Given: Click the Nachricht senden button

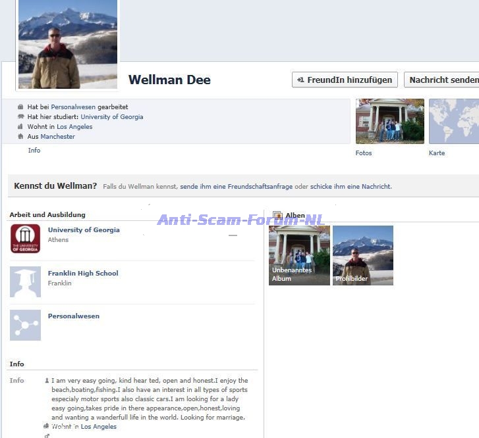Looking at the screenshot, I should tap(443, 80).
